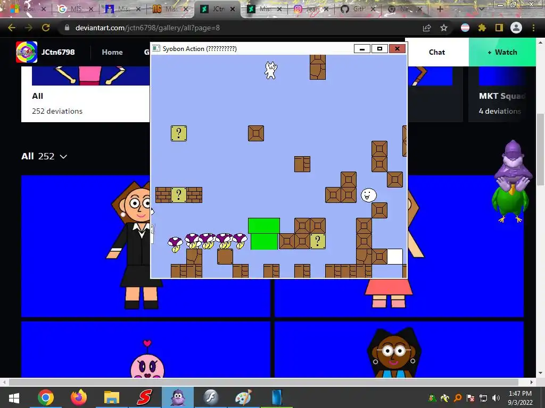Click the Syobon Action title bar icon
The height and width of the screenshot is (408, 545).
tap(156, 48)
